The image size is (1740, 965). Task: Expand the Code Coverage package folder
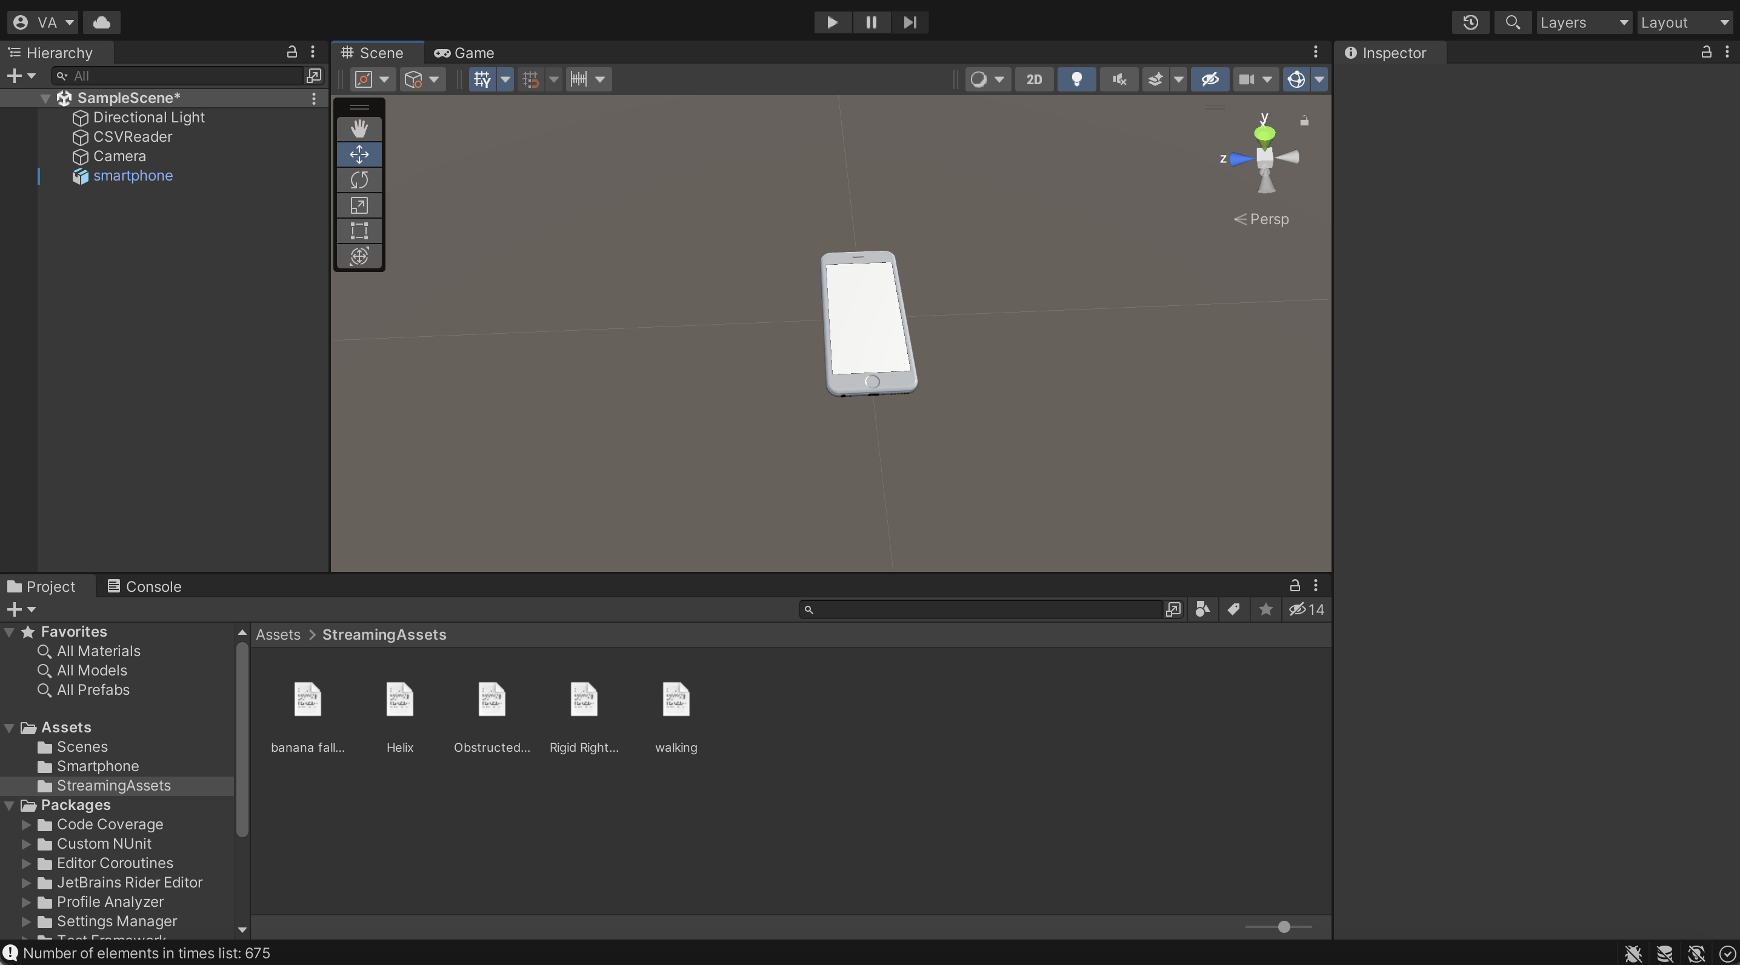[25, 824]
